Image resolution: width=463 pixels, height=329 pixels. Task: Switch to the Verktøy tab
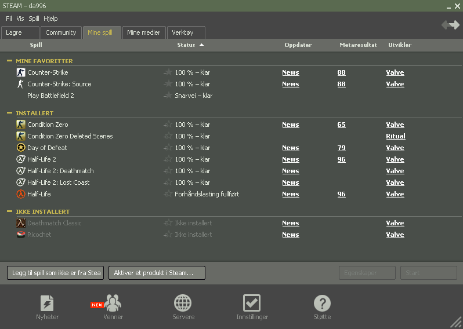point(186,32)
